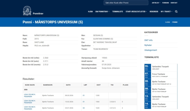Image resolution: width=190 pixels, height=111 pixels.
Task: Expand the Artikler menu in top bar
Action: tap(156, 3)
